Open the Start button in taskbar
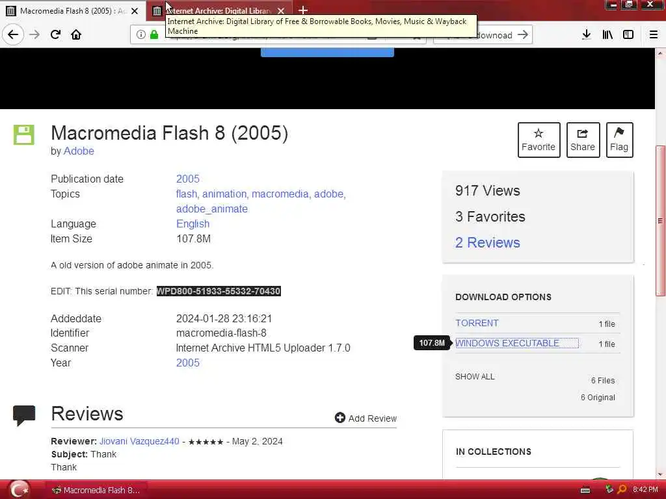The height and width of the screenshot is (499, 666). 19,489
